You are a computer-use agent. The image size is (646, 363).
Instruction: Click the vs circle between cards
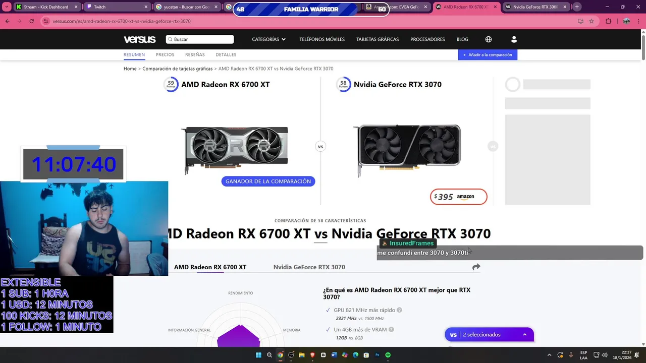(x=320, y=146)
